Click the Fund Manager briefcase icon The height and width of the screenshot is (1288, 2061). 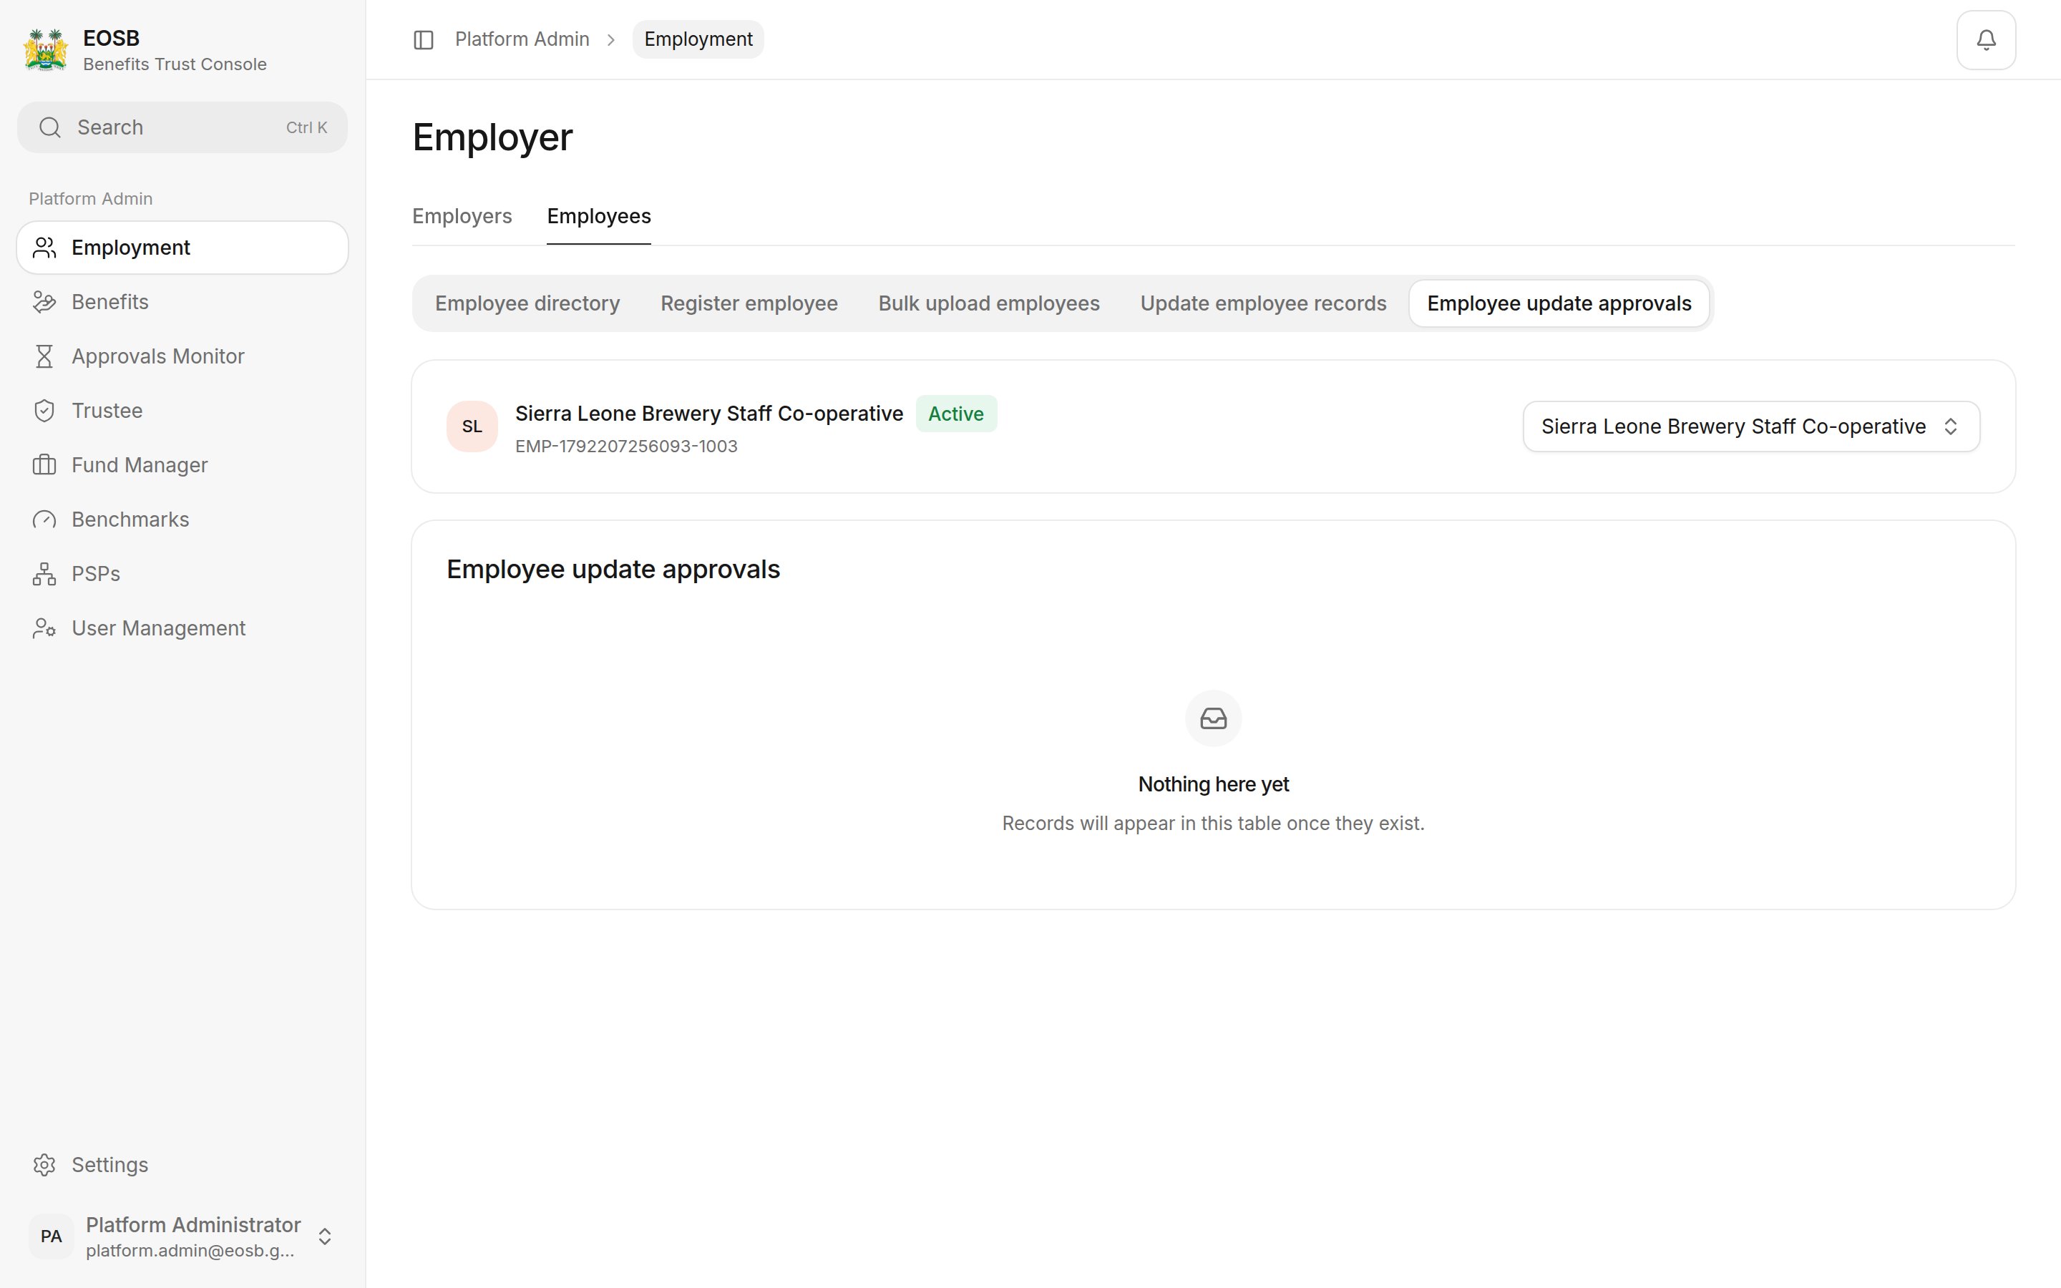tap(44, 465)
